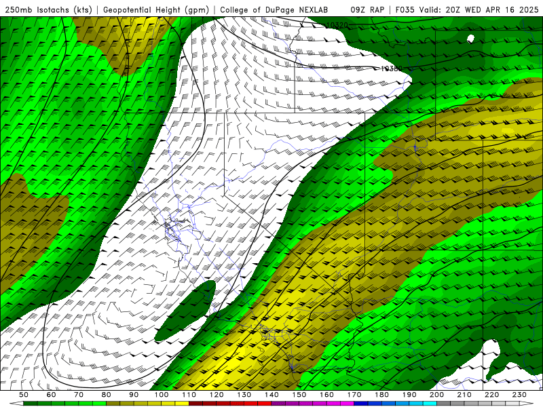Click the "120" value on the color scale
The height and width of the screenshot is (407, 543).
(x=217, y=395)
